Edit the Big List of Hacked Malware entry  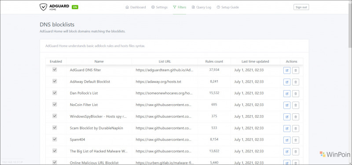[x=287, y=151]
